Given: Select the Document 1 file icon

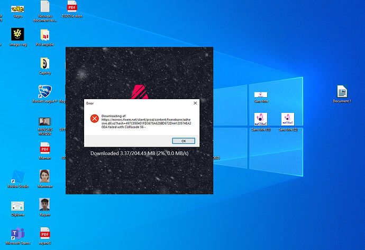Looking at the screenshot, I should pyautogui.click(x=342, y=91).
